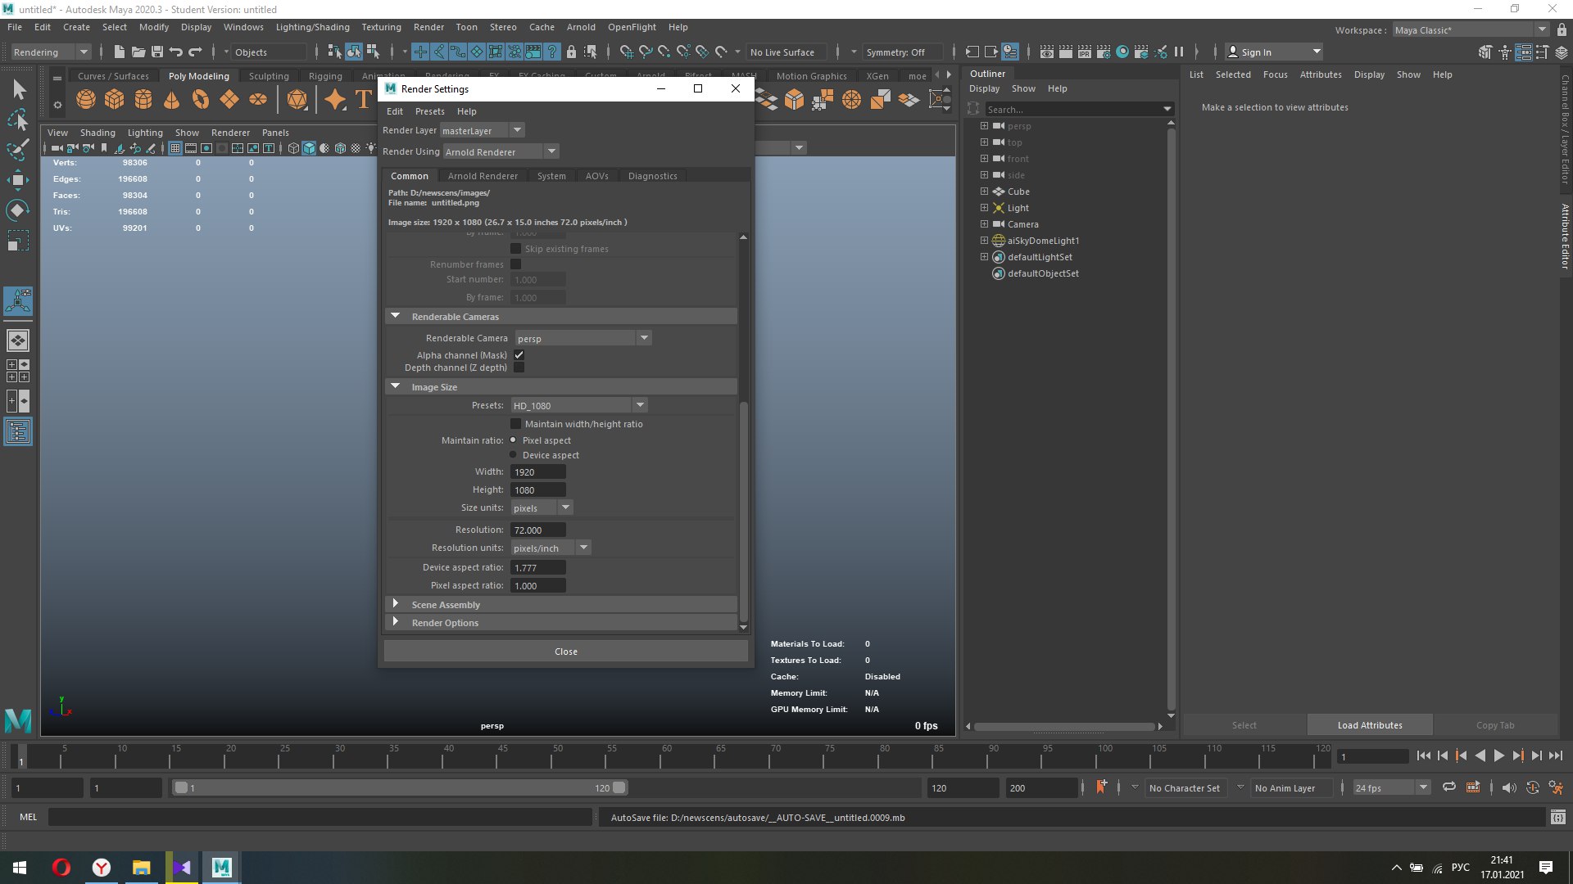The width and height of the screenshot is (1573, 884).
Task: Expand Render Options section
Action: (396, 622)
